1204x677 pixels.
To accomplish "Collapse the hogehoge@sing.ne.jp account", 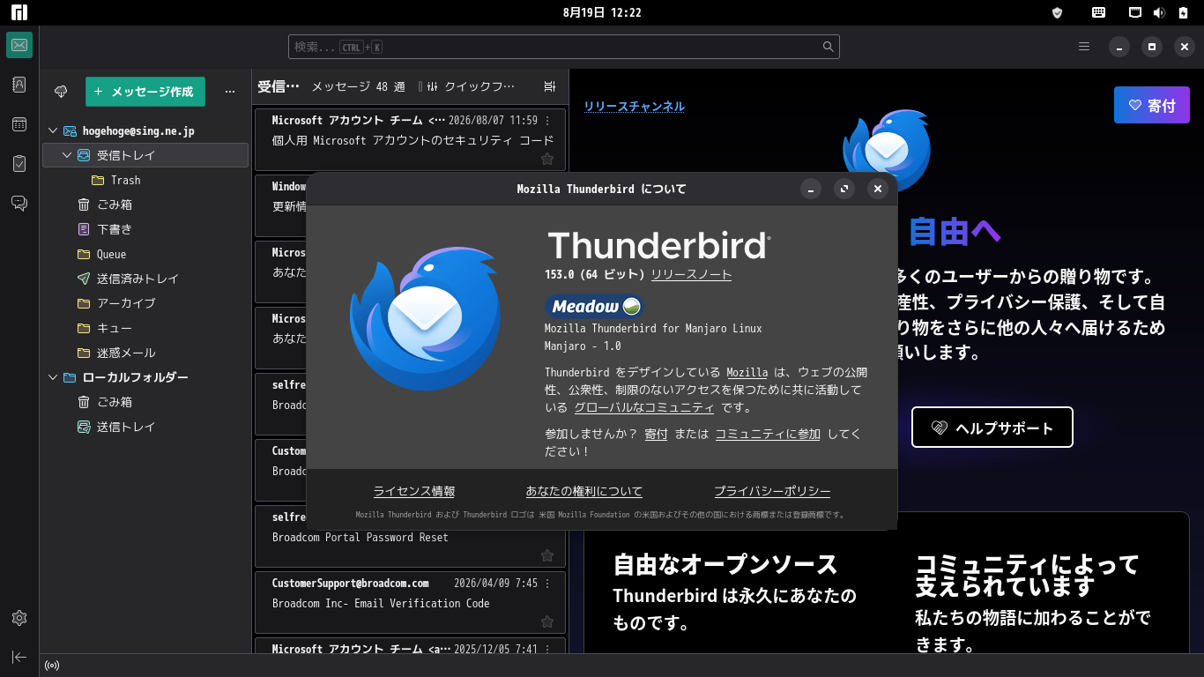I will coord(52,130).
